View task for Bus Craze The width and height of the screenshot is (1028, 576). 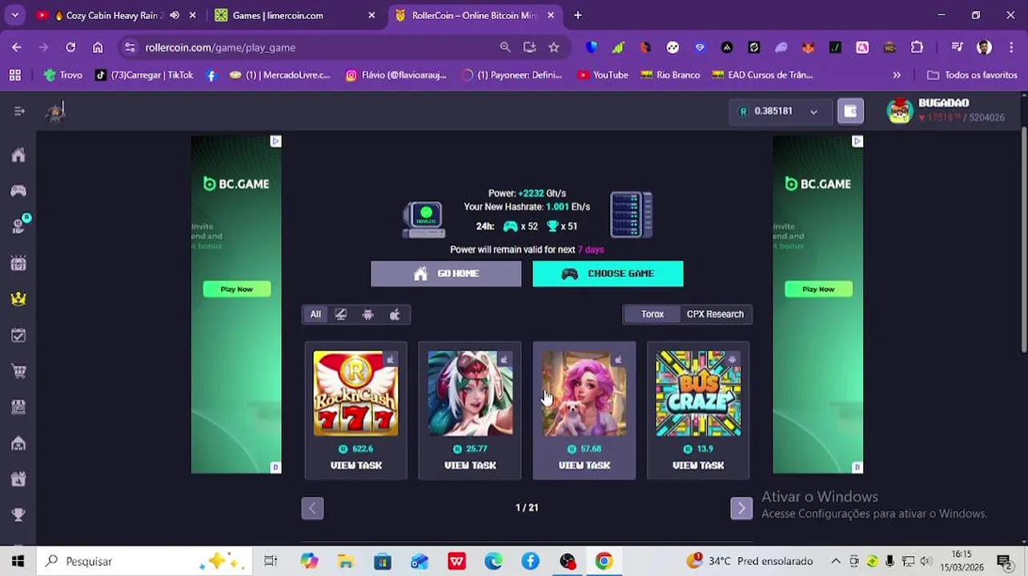tap(698, 465)
